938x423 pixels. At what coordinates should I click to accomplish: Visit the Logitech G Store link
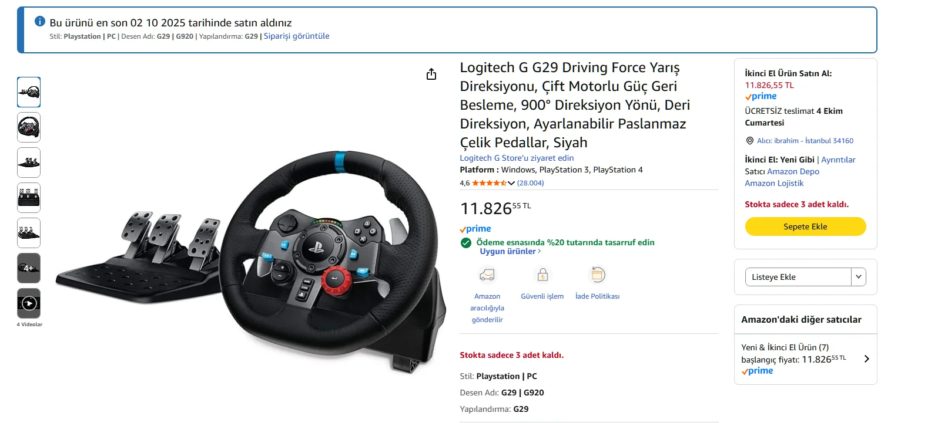point(517,158)
